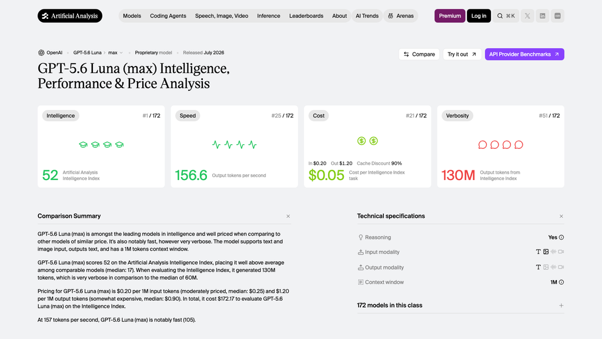Click the Log in button
Image resolution: width=602 pixels, height=339 pixels.
[x=479, y=16]
